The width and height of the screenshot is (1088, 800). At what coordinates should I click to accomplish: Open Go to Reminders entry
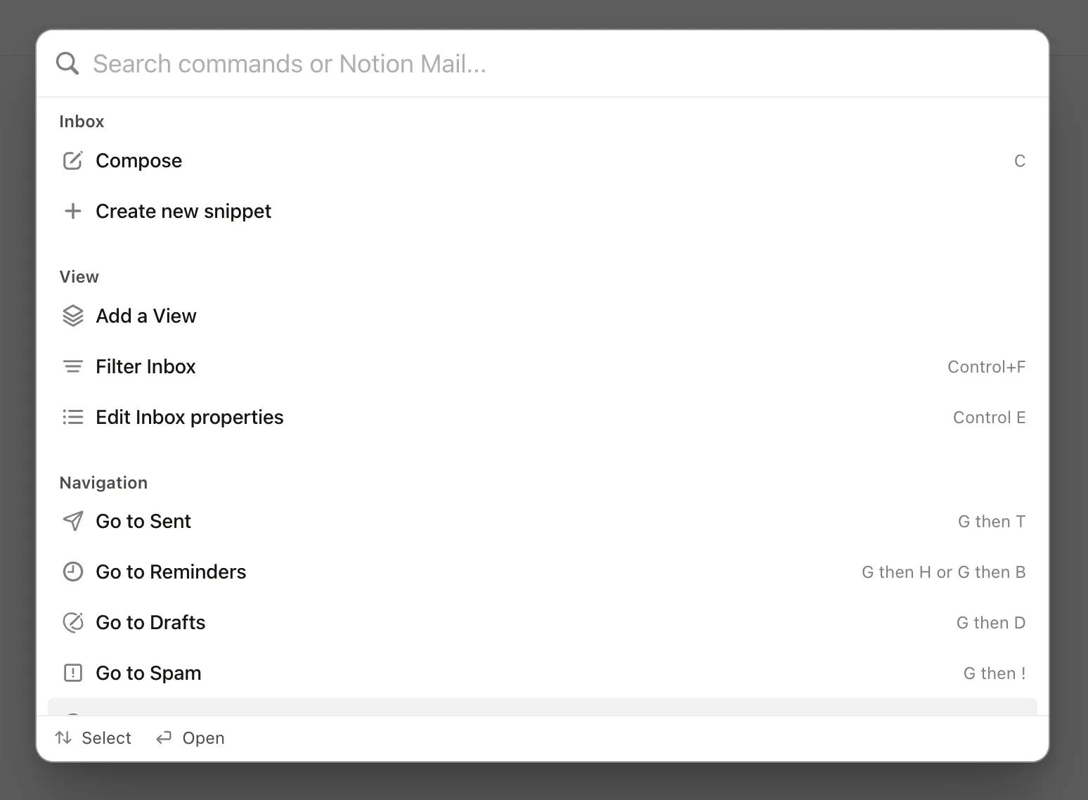tap(171, 572)
